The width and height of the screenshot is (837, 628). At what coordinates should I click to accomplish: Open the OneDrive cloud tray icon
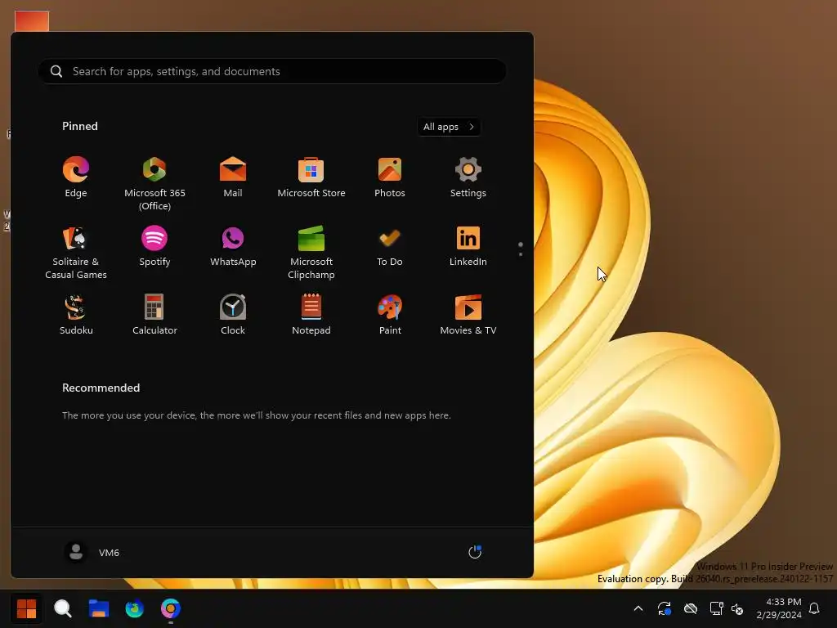point(690,608)
